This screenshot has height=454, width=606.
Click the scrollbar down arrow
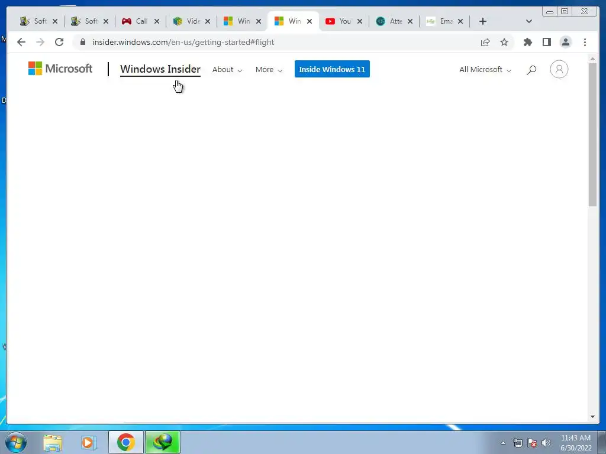point(592,417)
